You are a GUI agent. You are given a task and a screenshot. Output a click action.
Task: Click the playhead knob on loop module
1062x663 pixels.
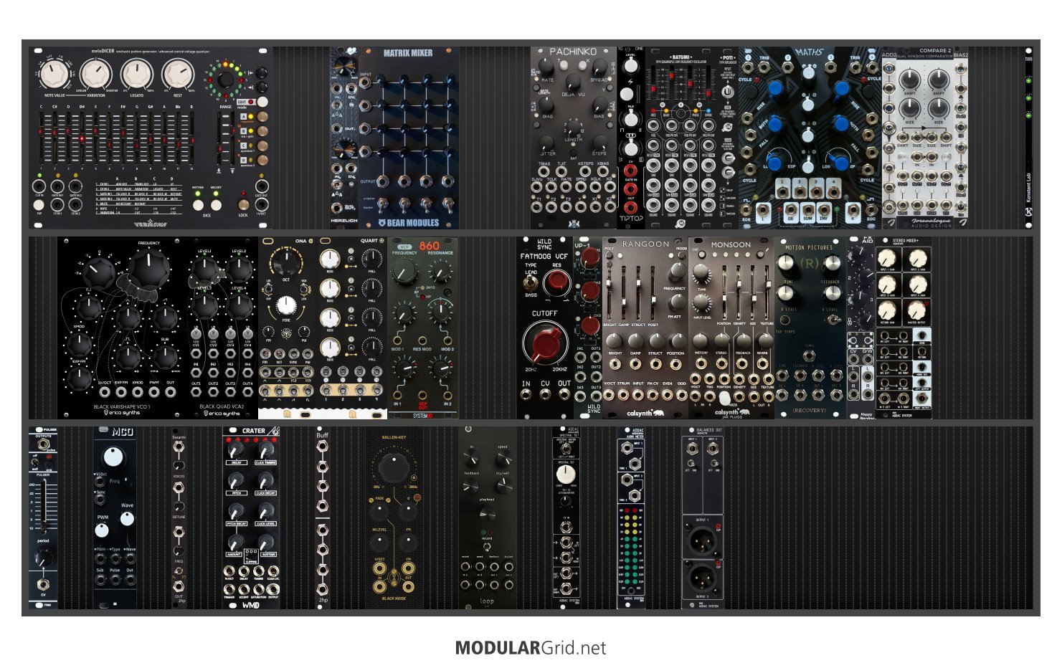coord(488,514)
